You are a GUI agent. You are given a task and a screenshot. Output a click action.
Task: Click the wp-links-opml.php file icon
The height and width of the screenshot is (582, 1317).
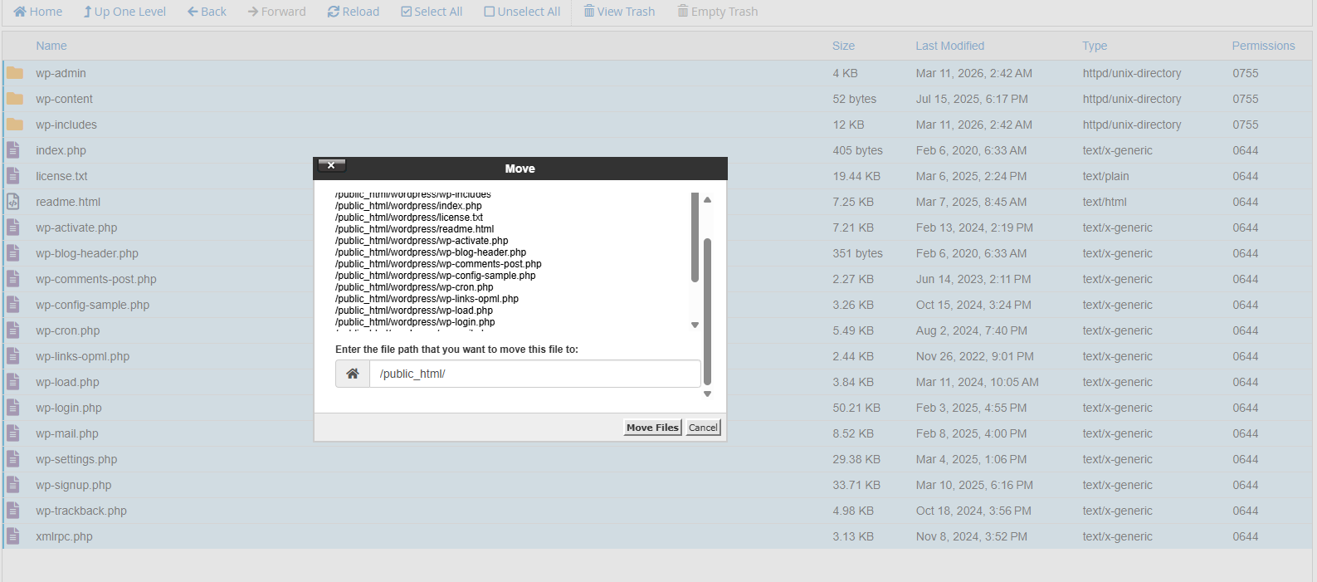(x=13, y=356)
